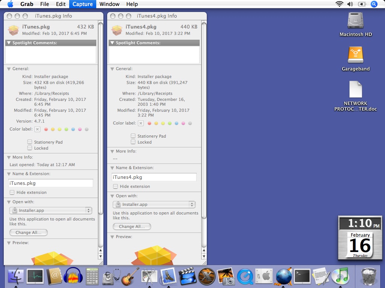Open QuickTime Player in the Dock
The width and height of the screenshot is (385, 288).
(x=245, y=276)
